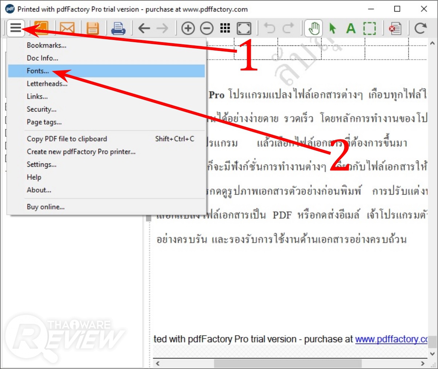Undo last action with curved arrow

[269, 28]
